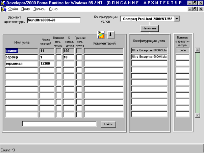Click the scrollbar up arrow
This screenshot has width=204, height=153.
point(198,50)
